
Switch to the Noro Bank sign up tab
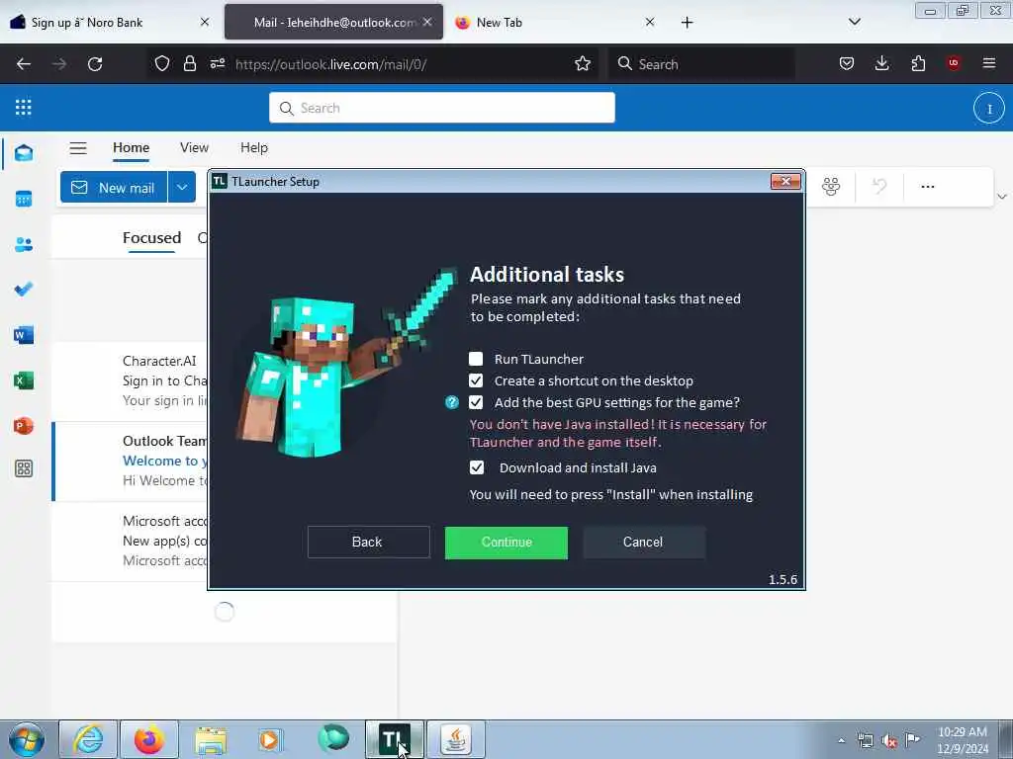[110, 23]
